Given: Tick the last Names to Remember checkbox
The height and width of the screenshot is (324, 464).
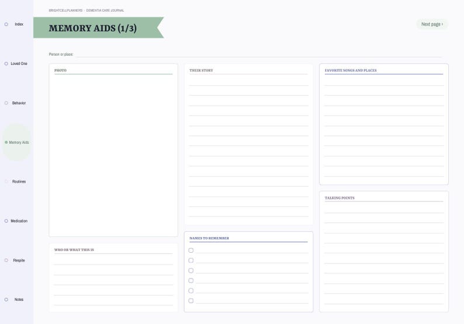Looking at the screenshot, I should click(191, 301).
